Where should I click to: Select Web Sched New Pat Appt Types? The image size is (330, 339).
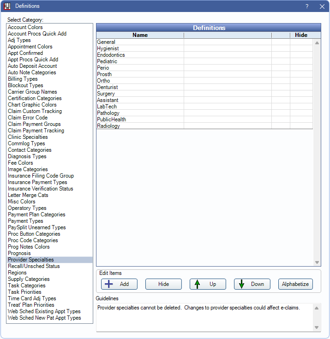pos(44,318)
